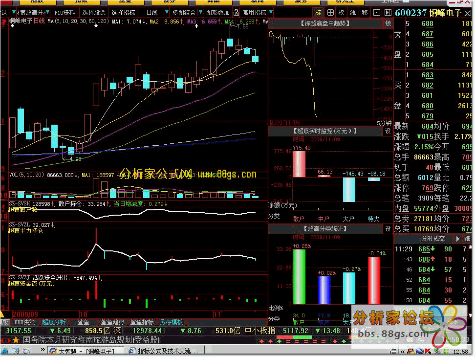Click the white diamond marker near 铜峰电子 label
This screenshot has width=475, height=357.
[x=12, y=26]
